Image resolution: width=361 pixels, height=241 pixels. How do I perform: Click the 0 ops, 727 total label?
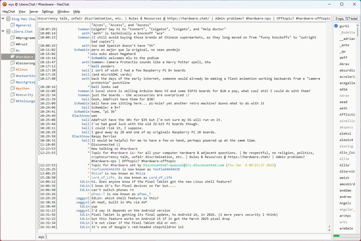[346, 19]
